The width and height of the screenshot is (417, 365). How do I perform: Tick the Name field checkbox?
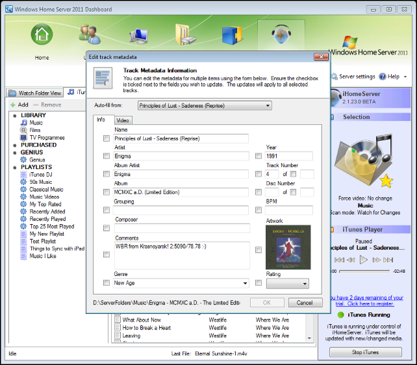[x=107, y=138]
